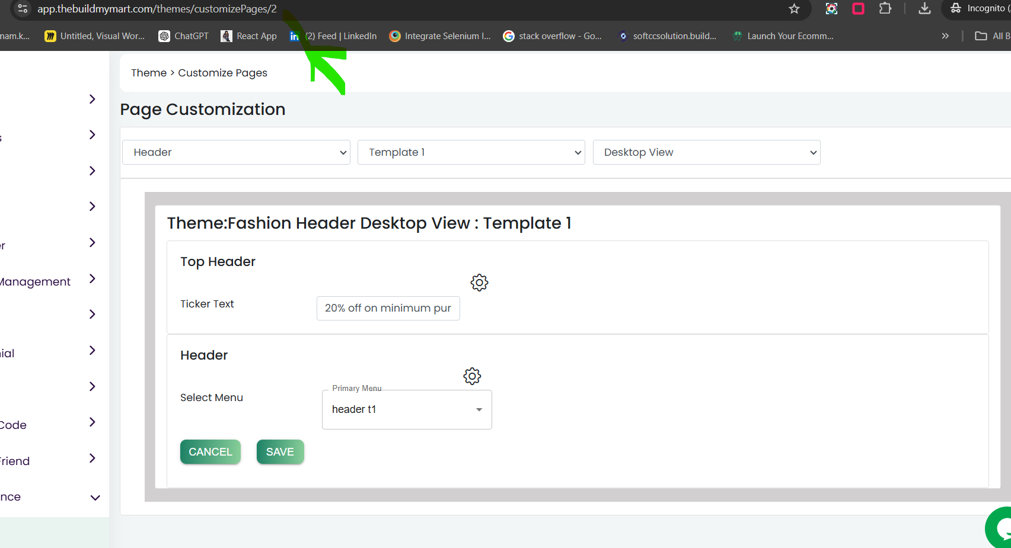
Task: Open the Template 1 dropdown
Action: [x=471, y=152]
